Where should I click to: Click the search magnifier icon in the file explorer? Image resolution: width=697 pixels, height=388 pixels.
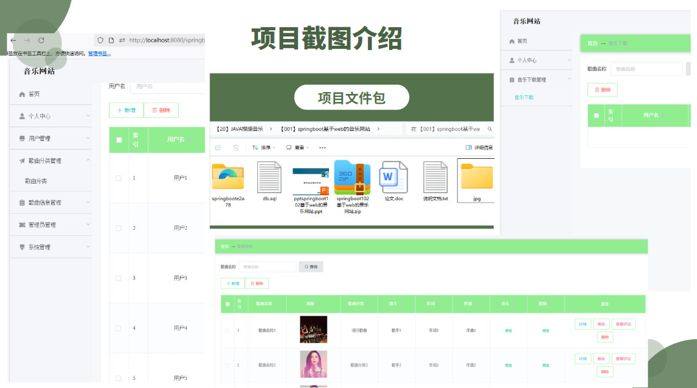489,129
